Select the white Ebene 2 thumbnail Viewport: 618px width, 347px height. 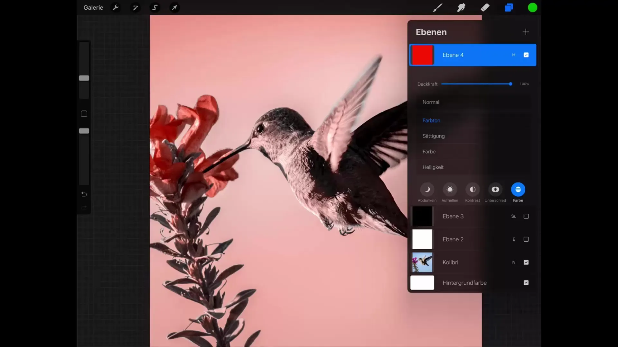[422, 239]
